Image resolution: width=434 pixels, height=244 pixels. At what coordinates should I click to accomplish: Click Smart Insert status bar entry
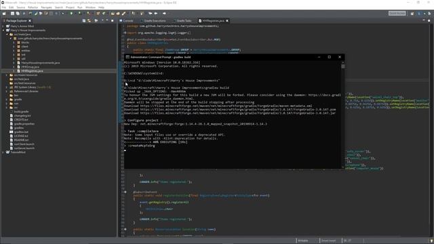click(x=328, y=241)
